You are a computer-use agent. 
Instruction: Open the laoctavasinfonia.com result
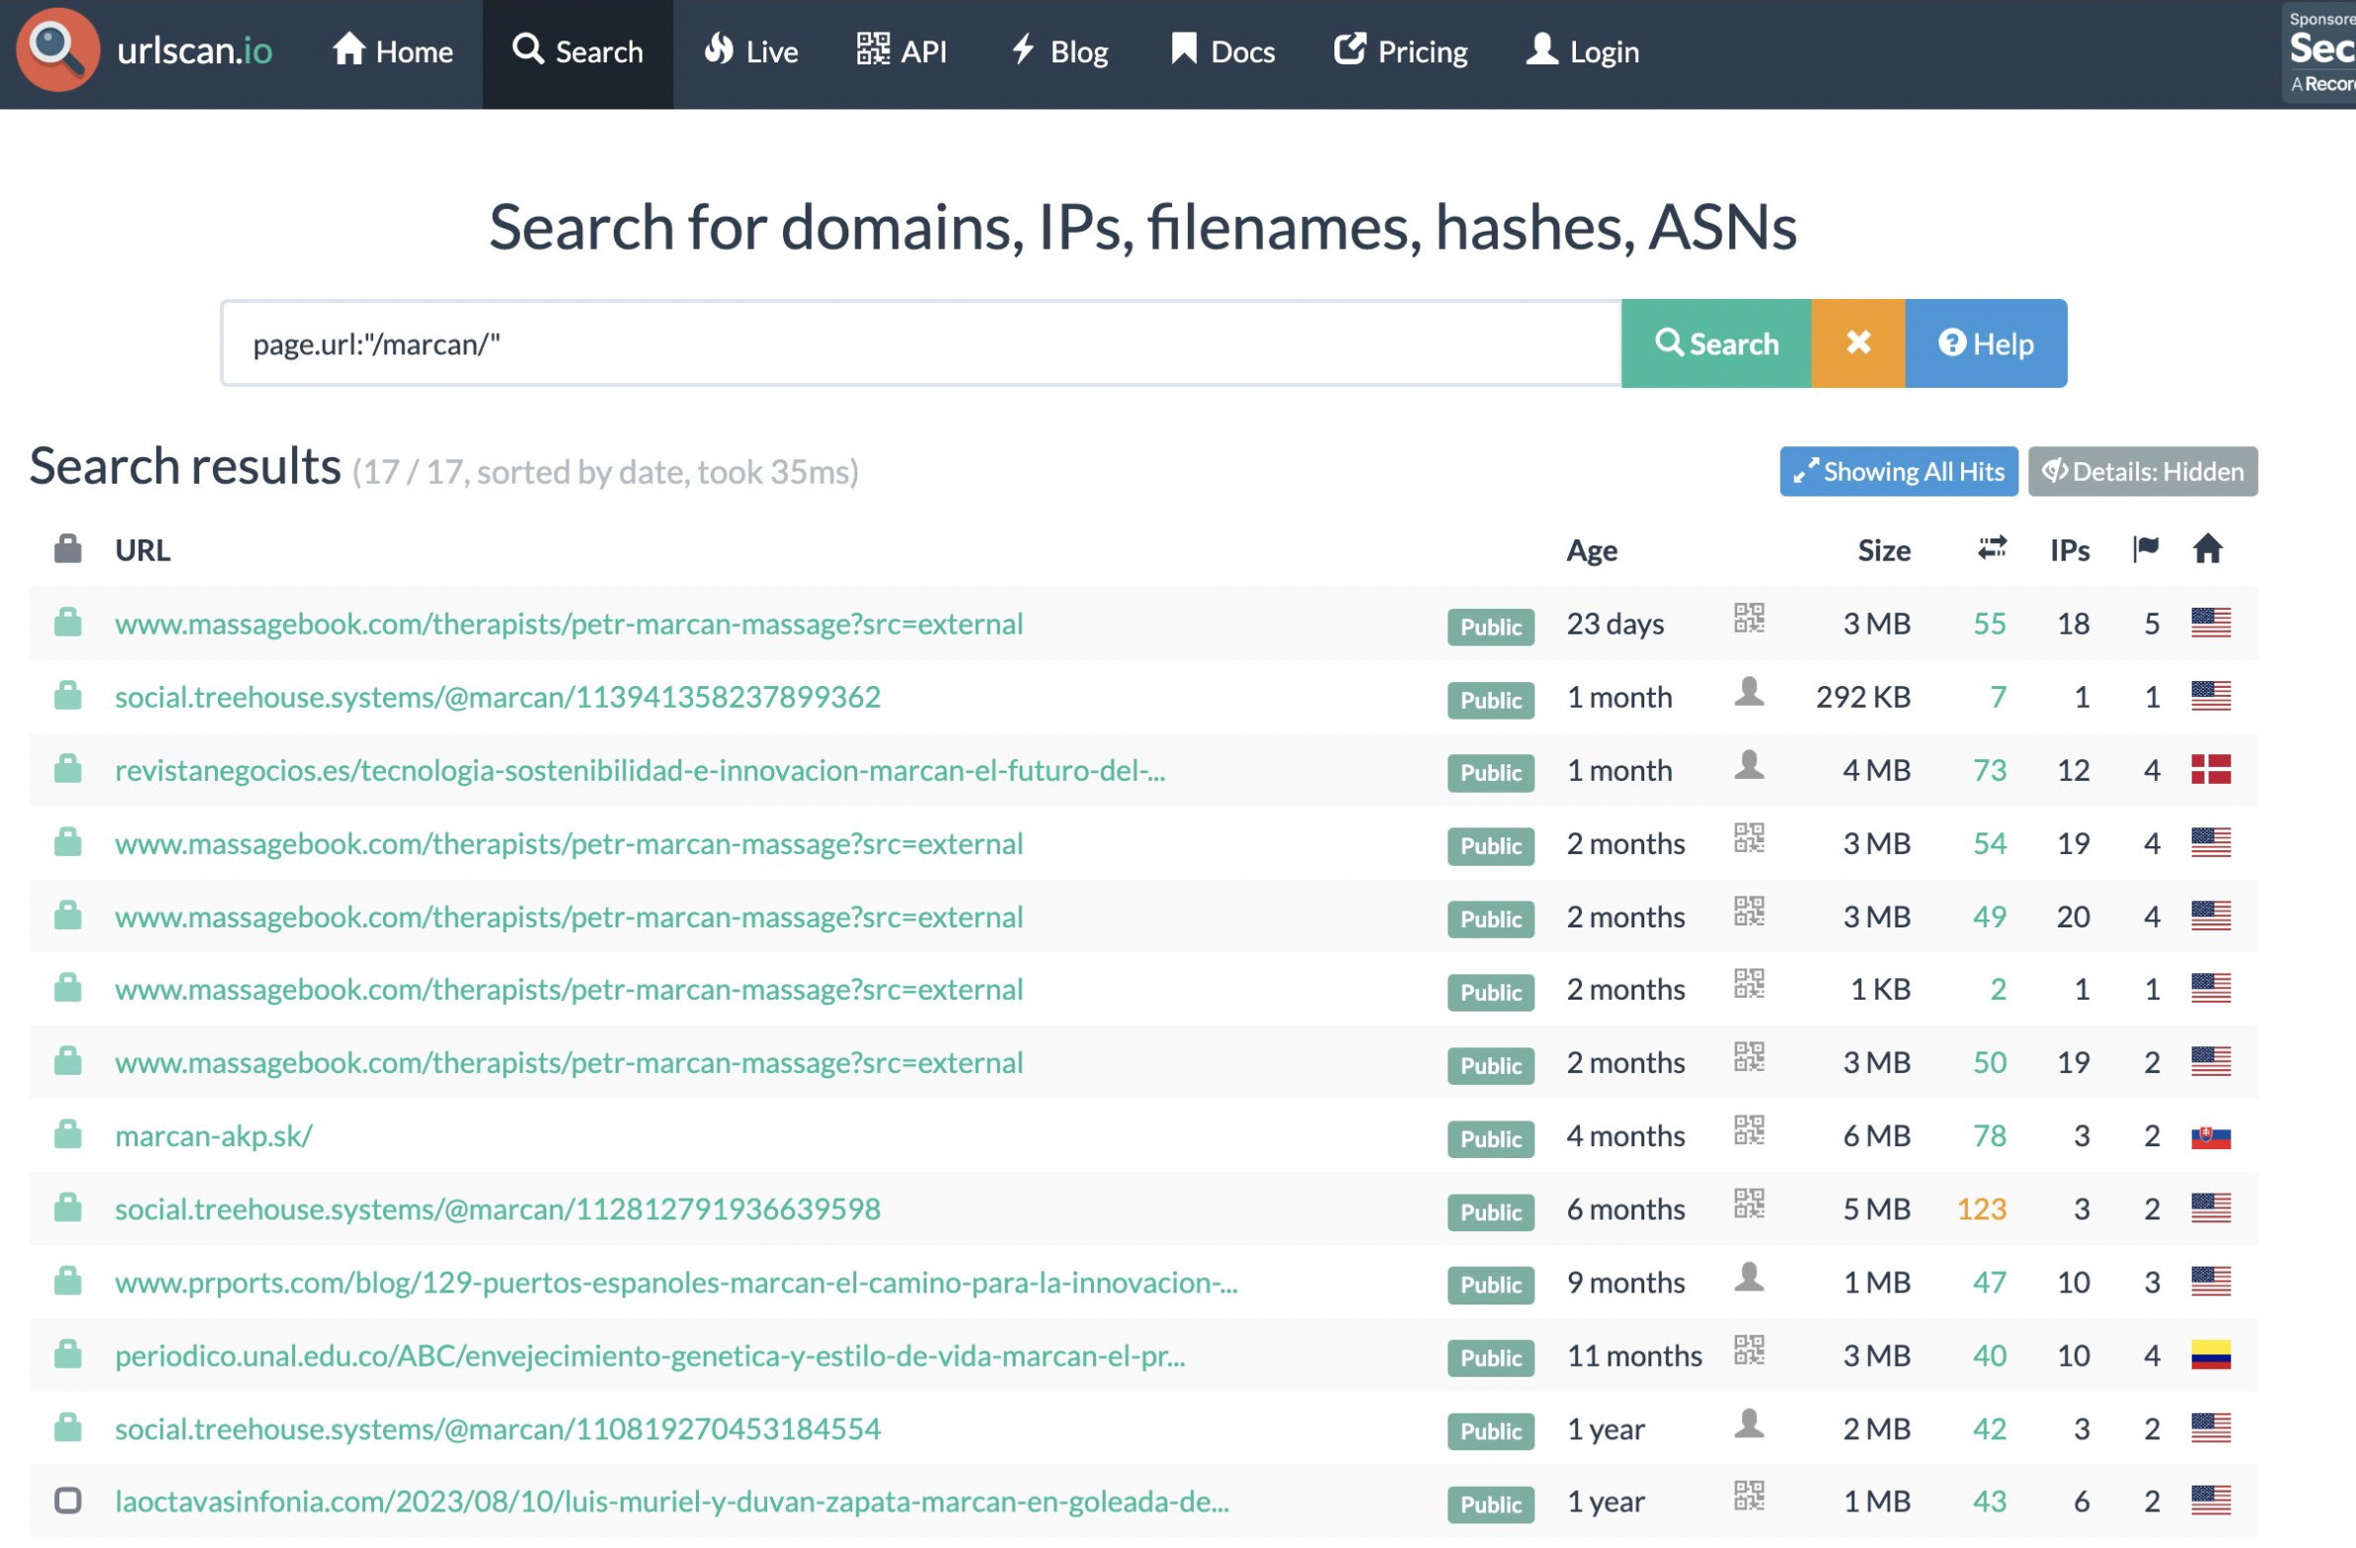[x=672, y=1502]
